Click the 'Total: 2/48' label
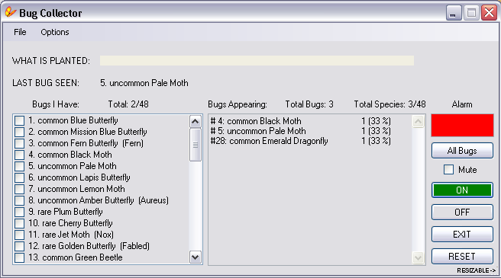Viewport: 501px width, 278px height. point(128,104)
